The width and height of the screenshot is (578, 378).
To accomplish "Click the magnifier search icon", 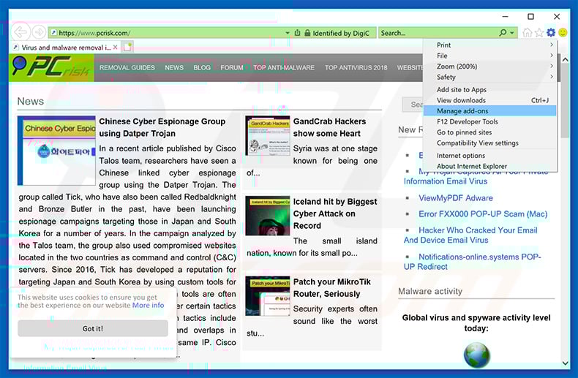I will point(503,33).
